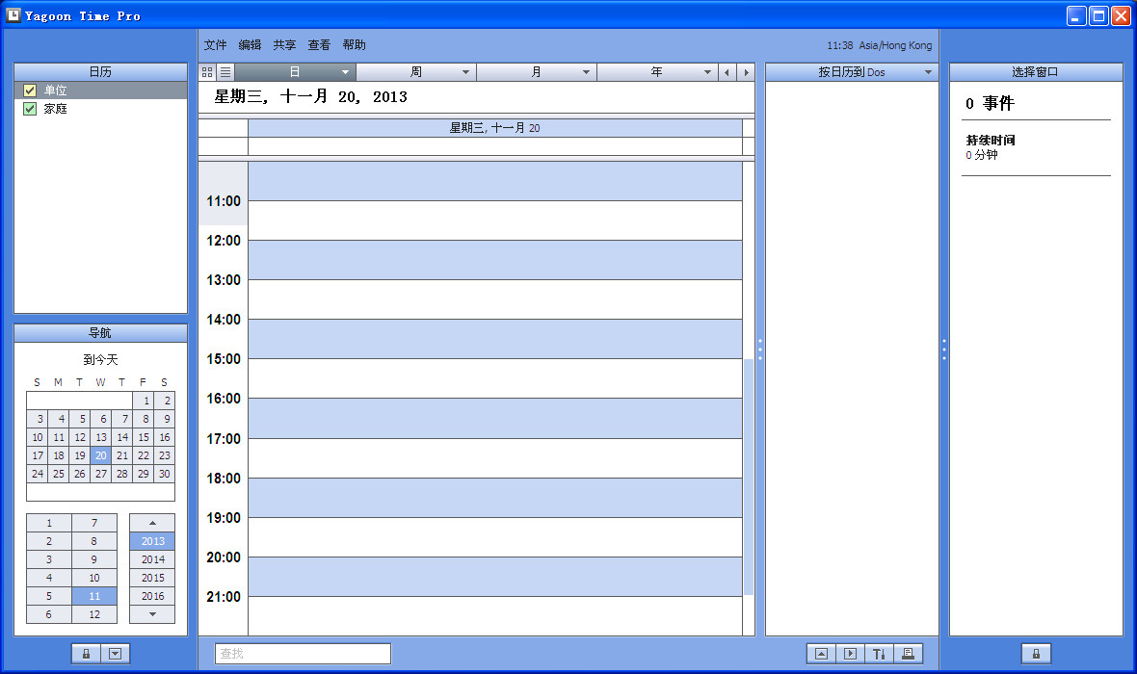Toggle the 单位 calendar visibility
The width and height of the screenshot is (1137, 674).
(x=28, y=91)
